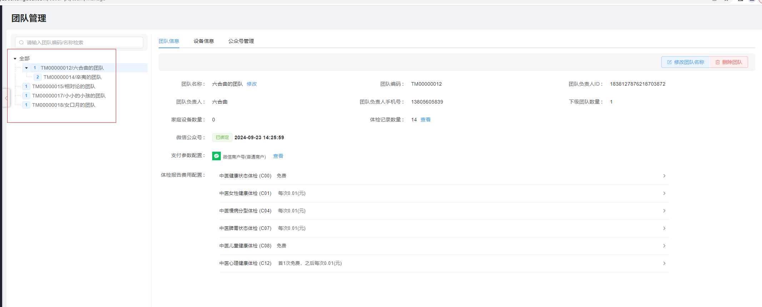The image size is (762, 307).
Task: Click 查看 link beside 体检记录数量
Action: pos(425,120)
